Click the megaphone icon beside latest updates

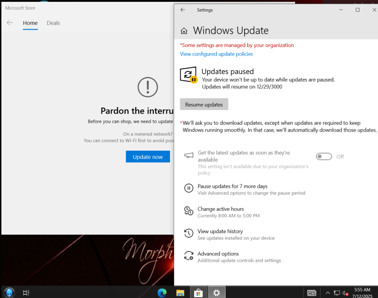189,155
